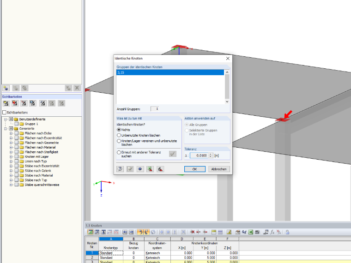Check the Knoten mit Lager checkbox

17,156
